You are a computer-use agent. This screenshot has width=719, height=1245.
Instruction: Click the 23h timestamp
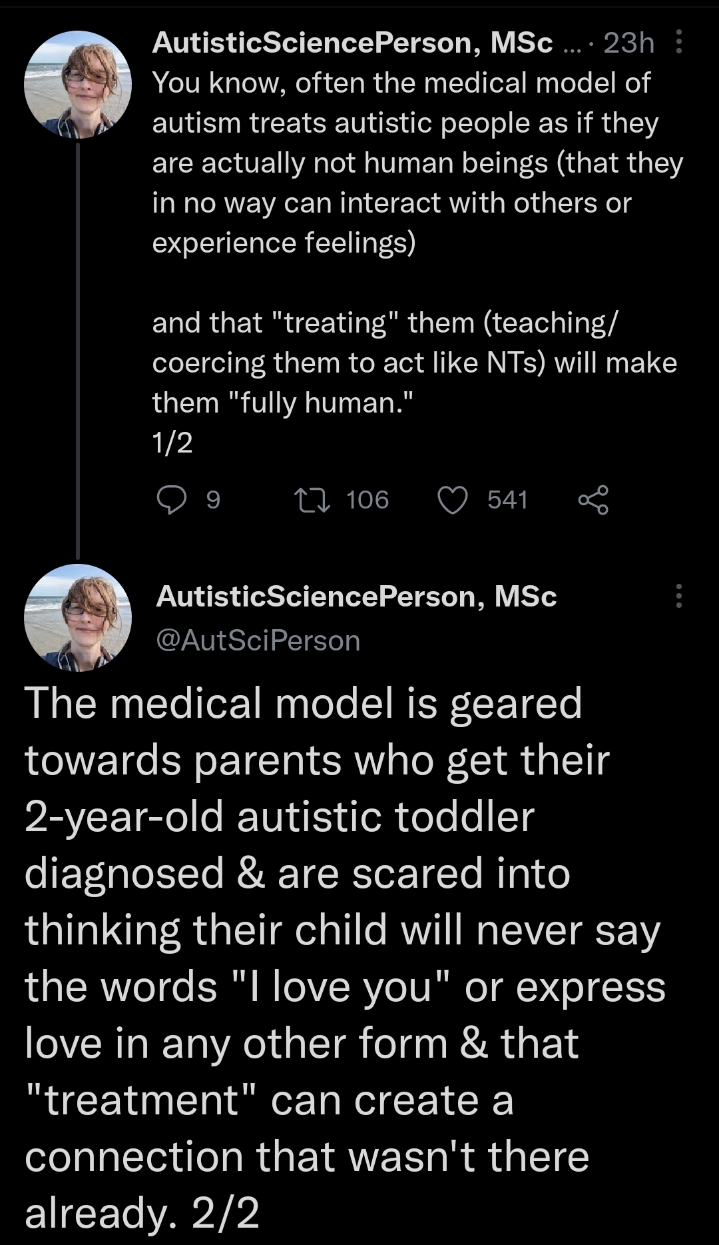click(x=628, y=43)
